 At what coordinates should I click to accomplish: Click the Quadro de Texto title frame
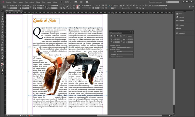tap(46, 21)
